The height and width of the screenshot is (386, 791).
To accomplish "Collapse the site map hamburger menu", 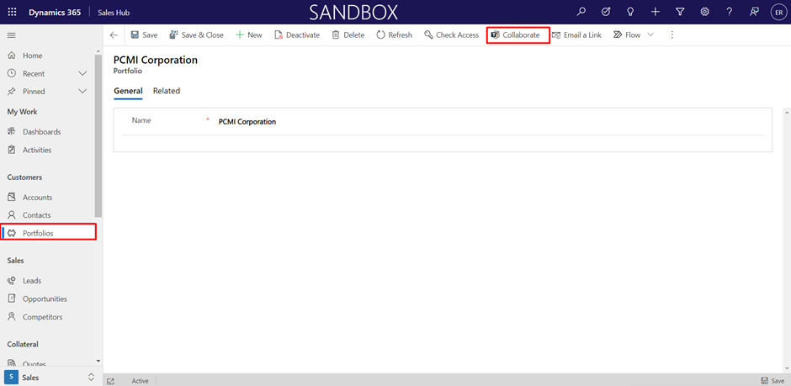I will coord(11,35).
